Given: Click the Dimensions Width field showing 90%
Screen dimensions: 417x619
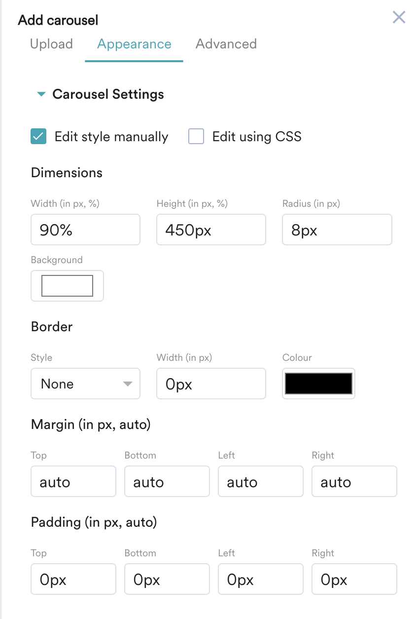Looking at the screenshot, I should [x=85, y=230].
